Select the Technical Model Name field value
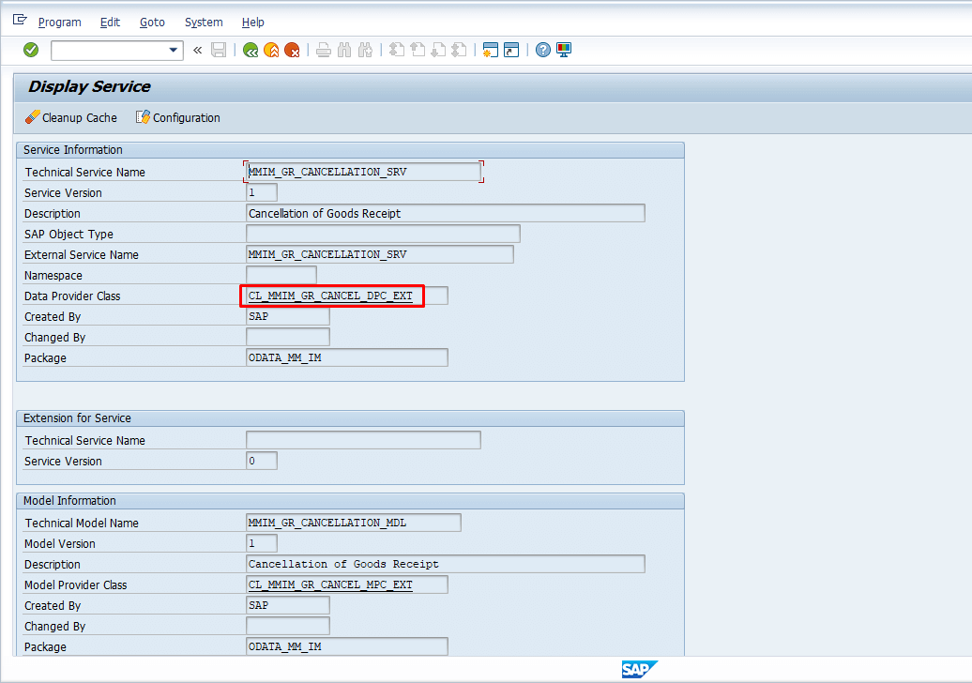 (x=354, y=523)
